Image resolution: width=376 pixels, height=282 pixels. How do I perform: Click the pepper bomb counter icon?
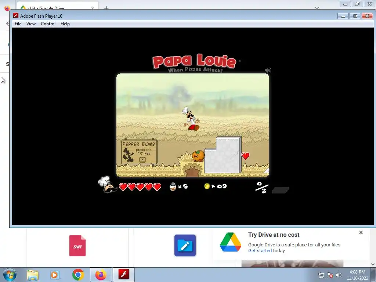click(173, 187)
